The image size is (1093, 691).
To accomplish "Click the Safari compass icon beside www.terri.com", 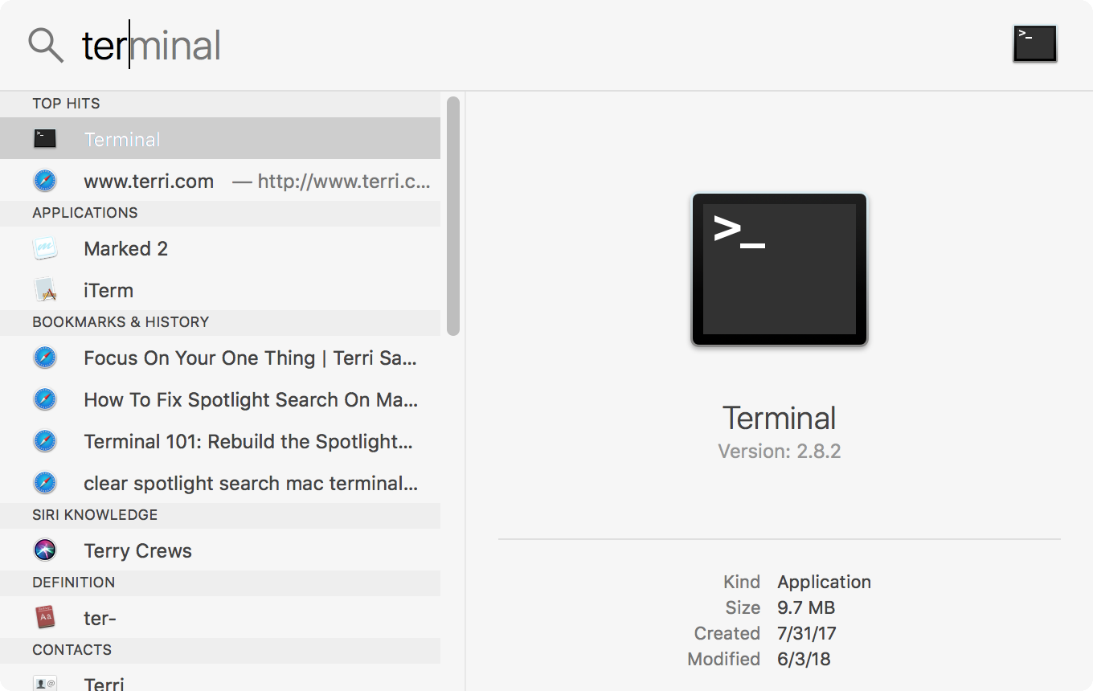I will pyautogui.click(x=45, y=180).
